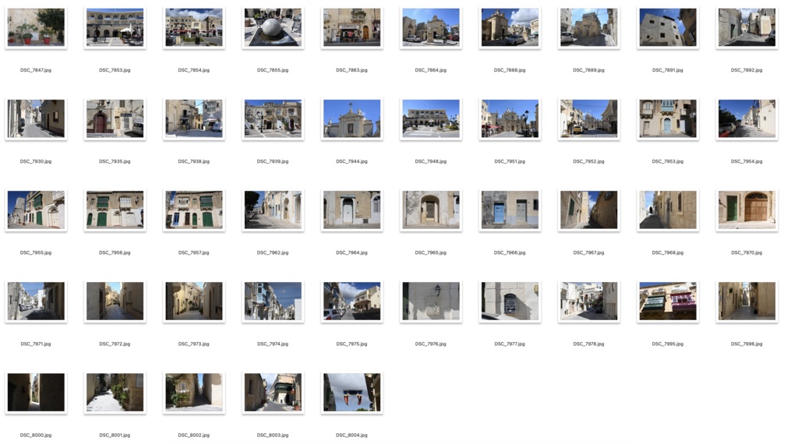The image size is (798, 444).
Task: Choose the DSC_8002.jpg photo thumbnail
Action: coord(194,392)
